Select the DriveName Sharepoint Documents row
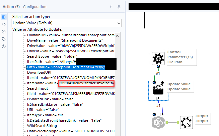The image size is (219, 136). coord(65,40)
